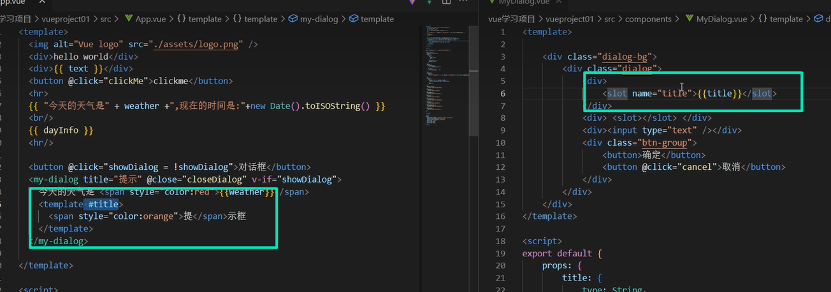Click the '<script>' tag on line 18
831x292 pixels.
542,241
